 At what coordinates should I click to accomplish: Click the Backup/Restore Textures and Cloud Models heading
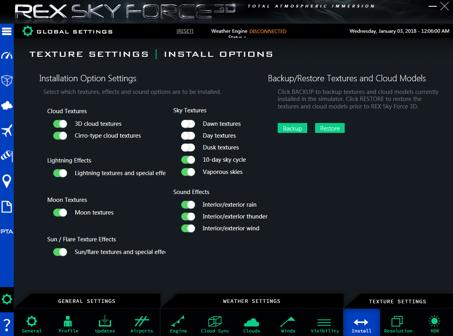pyautogui.click(x=347, y=78)
